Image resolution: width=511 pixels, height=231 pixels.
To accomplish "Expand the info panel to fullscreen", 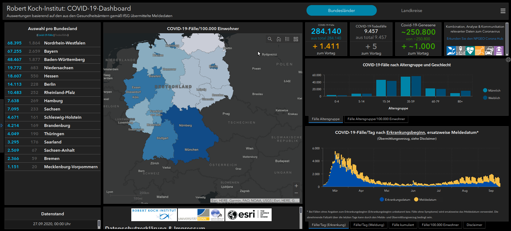I will pos(508,60).
